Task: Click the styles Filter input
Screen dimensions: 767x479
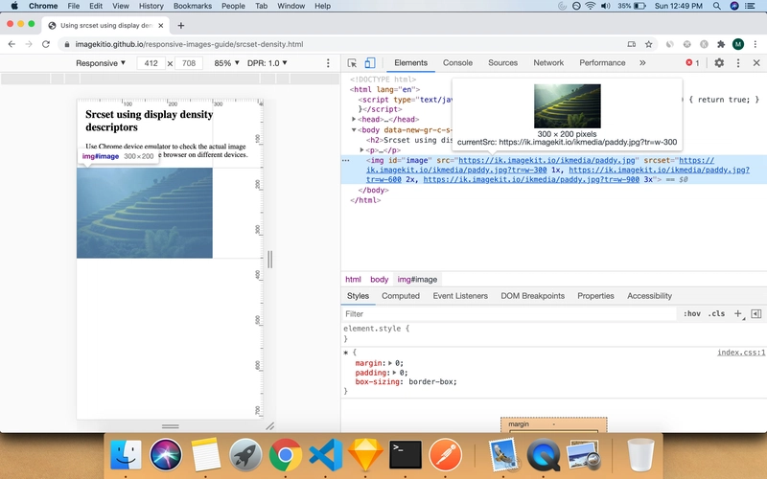Action: click(509, 314)
